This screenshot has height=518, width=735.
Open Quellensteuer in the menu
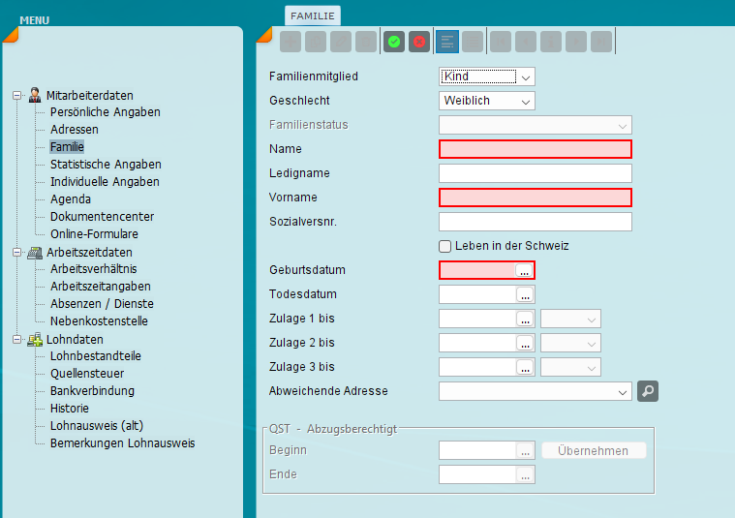87,373
